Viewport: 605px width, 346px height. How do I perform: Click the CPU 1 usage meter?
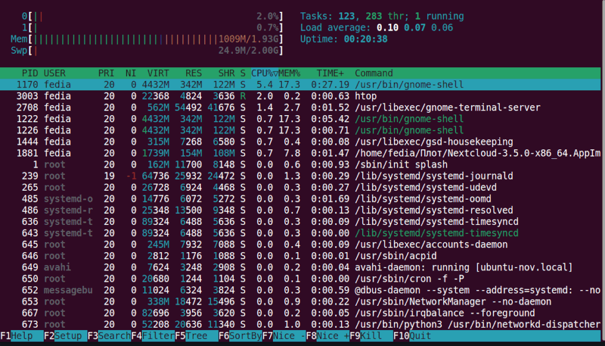[152, 28]
